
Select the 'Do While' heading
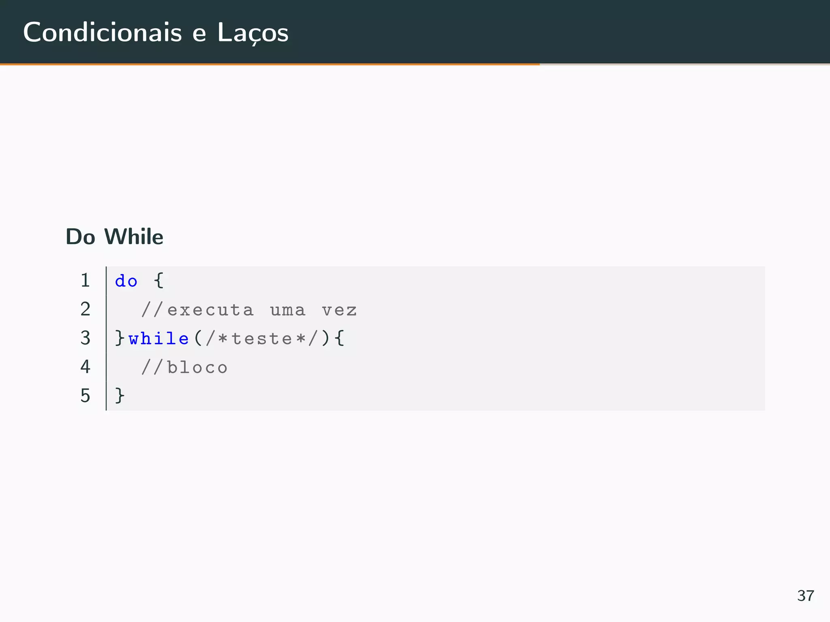tap(114, 236)
